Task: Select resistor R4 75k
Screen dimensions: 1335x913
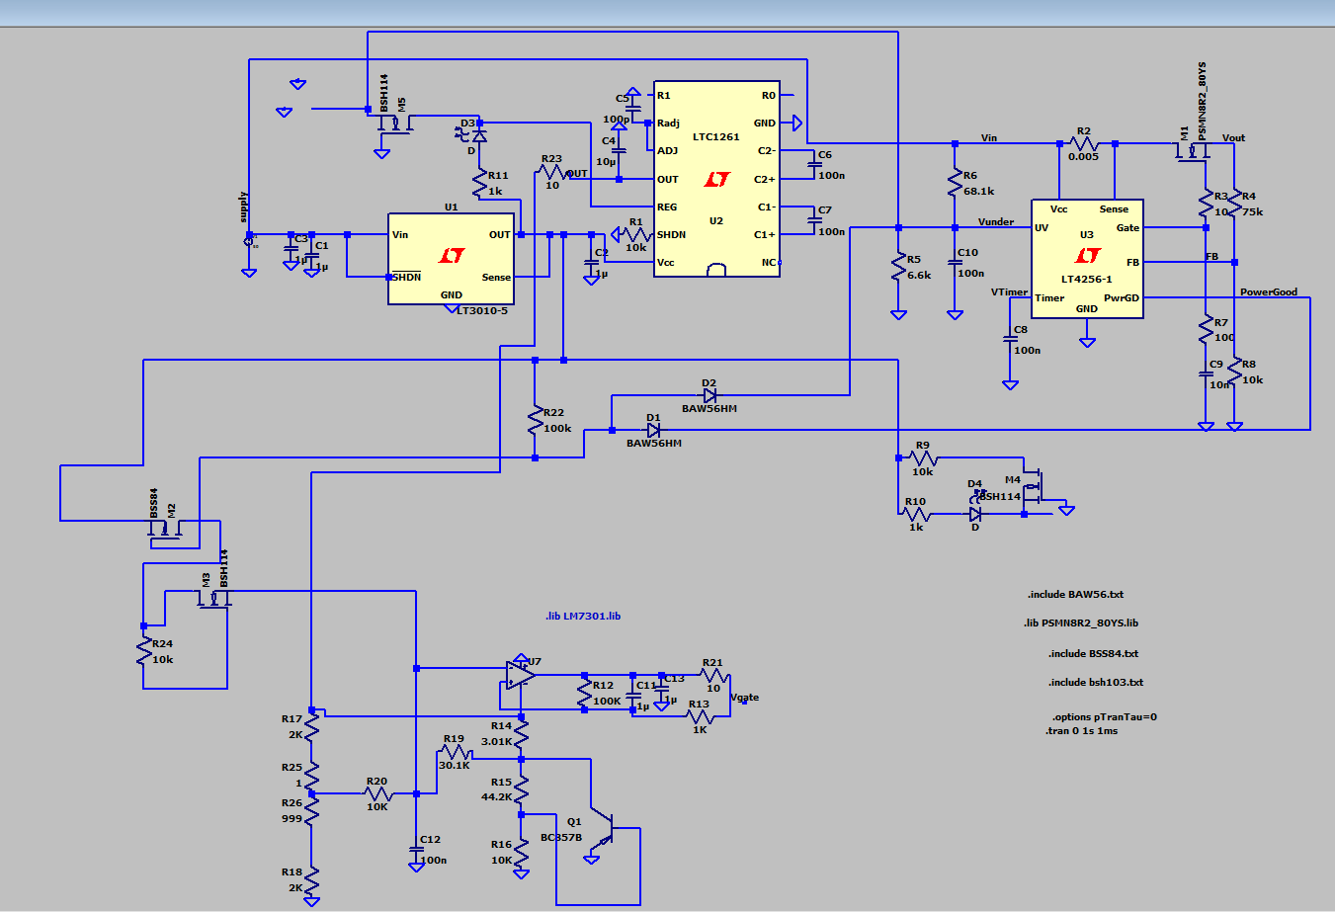Action: click(x=1234, y=204)
